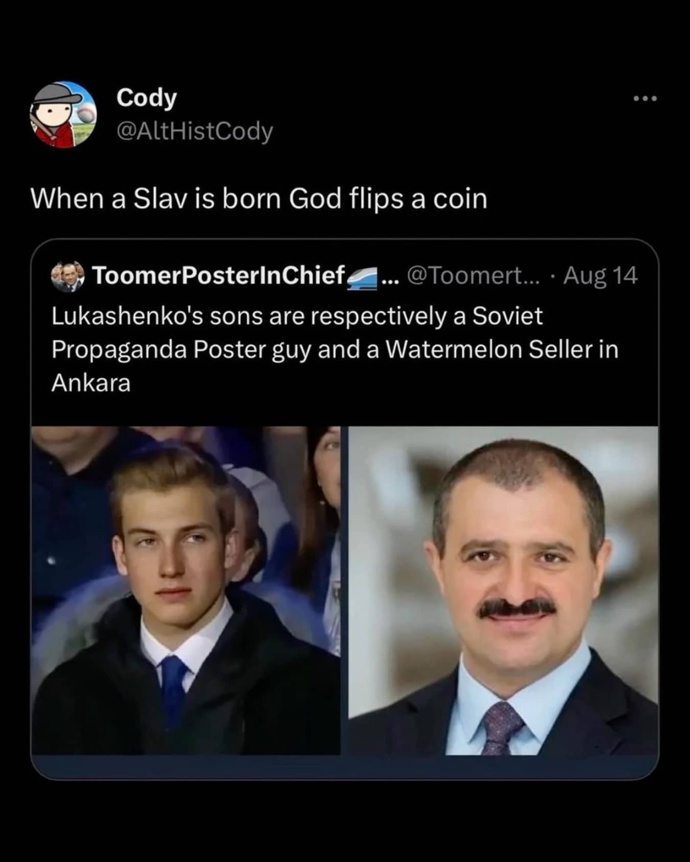Click the bullet train emoji beside the name
The height and width of the screenshot is (862, 690).
point(363,278)
